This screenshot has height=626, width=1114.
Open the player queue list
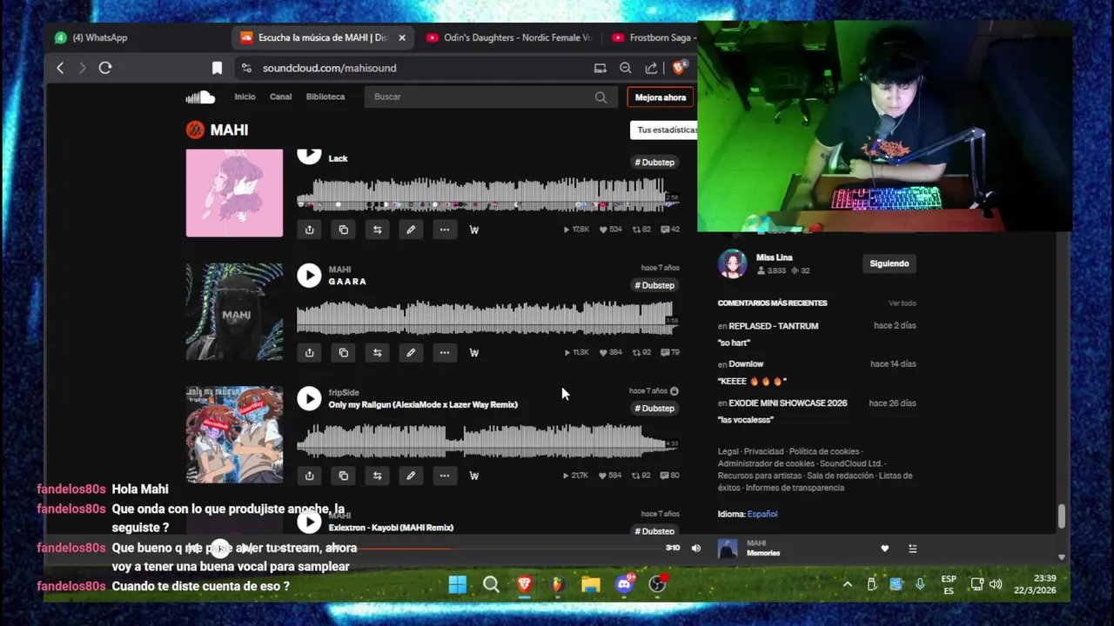(912, 549)
